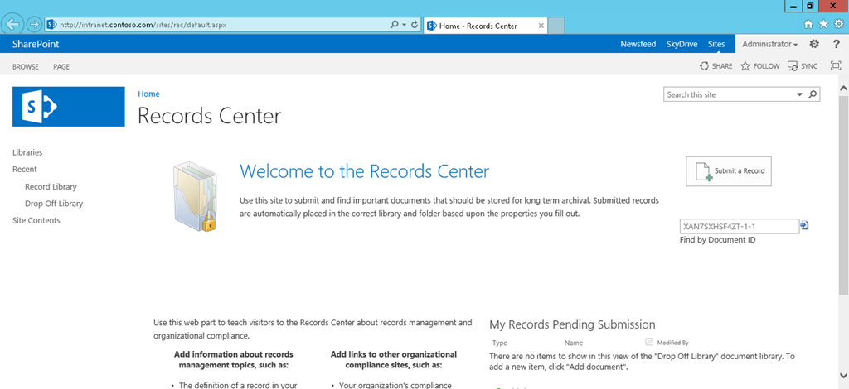Open the settings gear menu

[x=814, y=44]
